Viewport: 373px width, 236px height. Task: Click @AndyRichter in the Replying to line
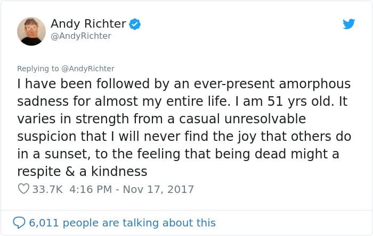tap(88, 69)
